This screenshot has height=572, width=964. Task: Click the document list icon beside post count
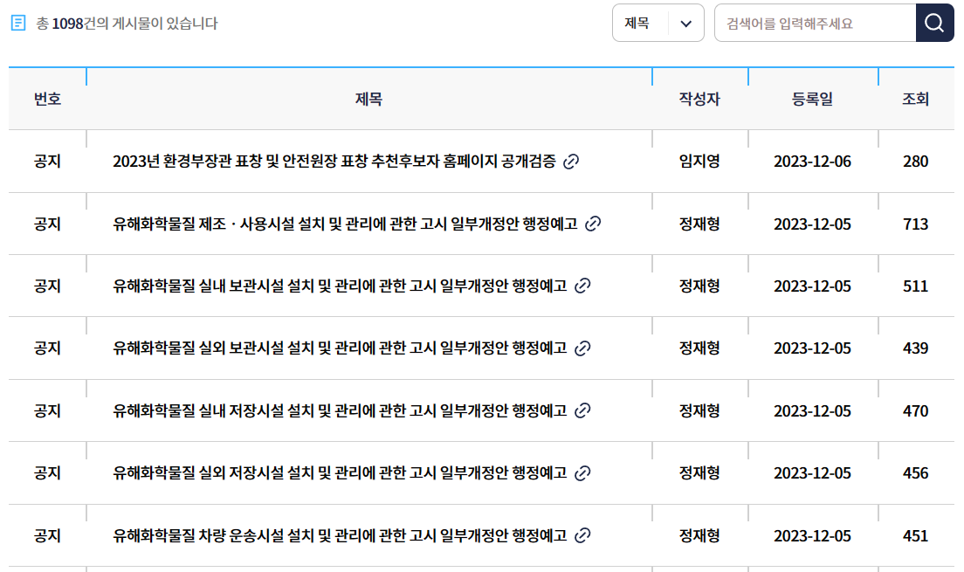pos(18,24)
